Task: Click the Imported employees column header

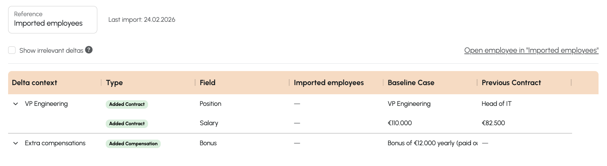Action: coord(329,83)
